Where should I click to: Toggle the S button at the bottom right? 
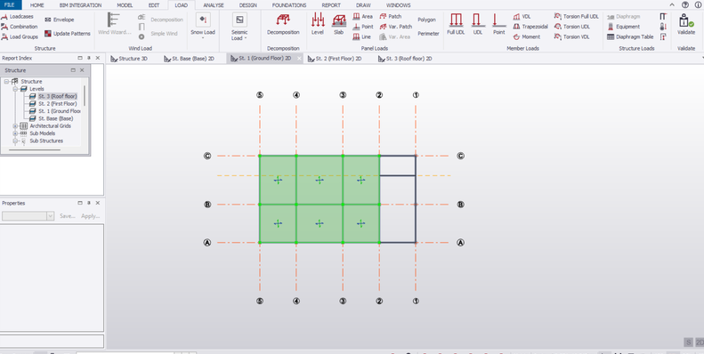(688, 342)
